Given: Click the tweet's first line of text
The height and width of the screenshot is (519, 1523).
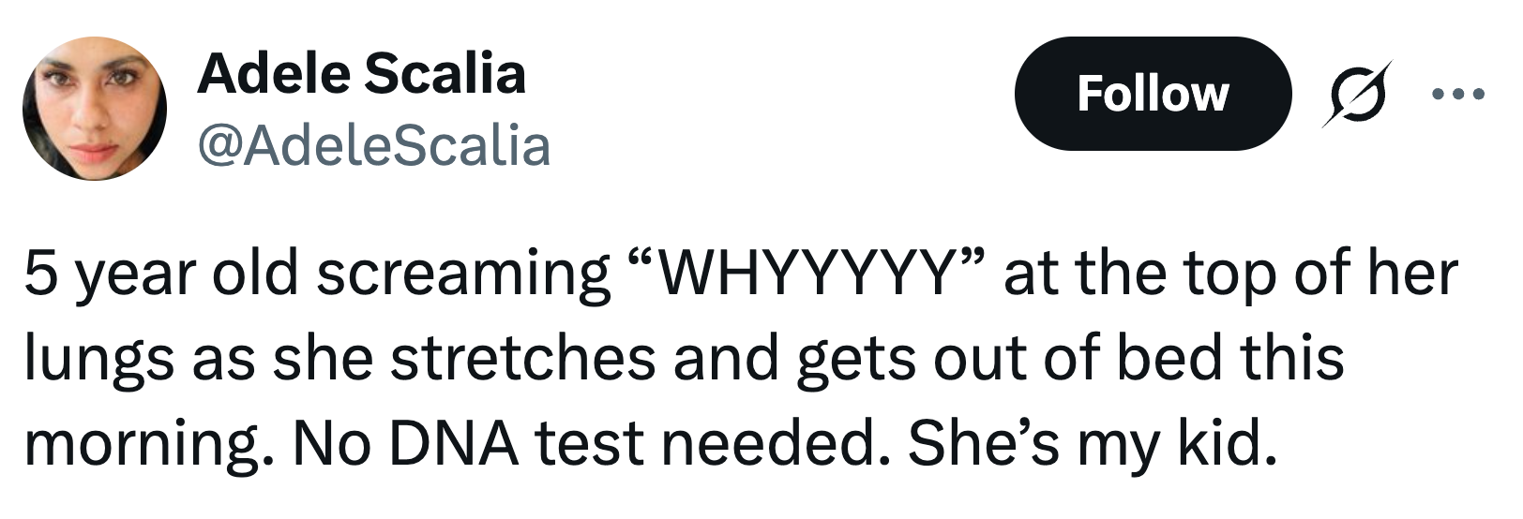Looking at the screenshot, I should [741, 274].
